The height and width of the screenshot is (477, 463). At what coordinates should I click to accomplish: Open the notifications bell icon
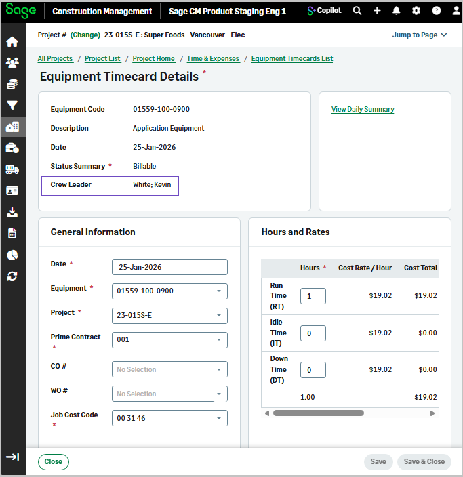(397, 11)
